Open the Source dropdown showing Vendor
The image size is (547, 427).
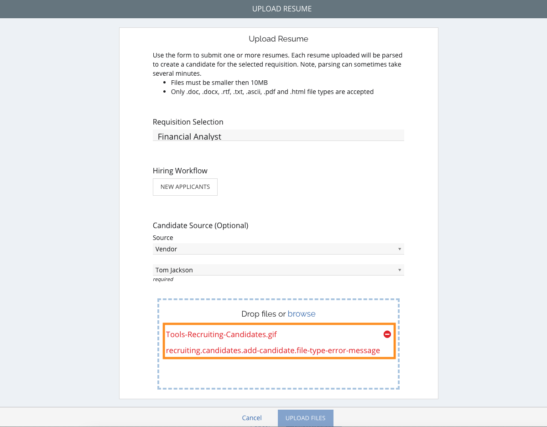(278, 249)
